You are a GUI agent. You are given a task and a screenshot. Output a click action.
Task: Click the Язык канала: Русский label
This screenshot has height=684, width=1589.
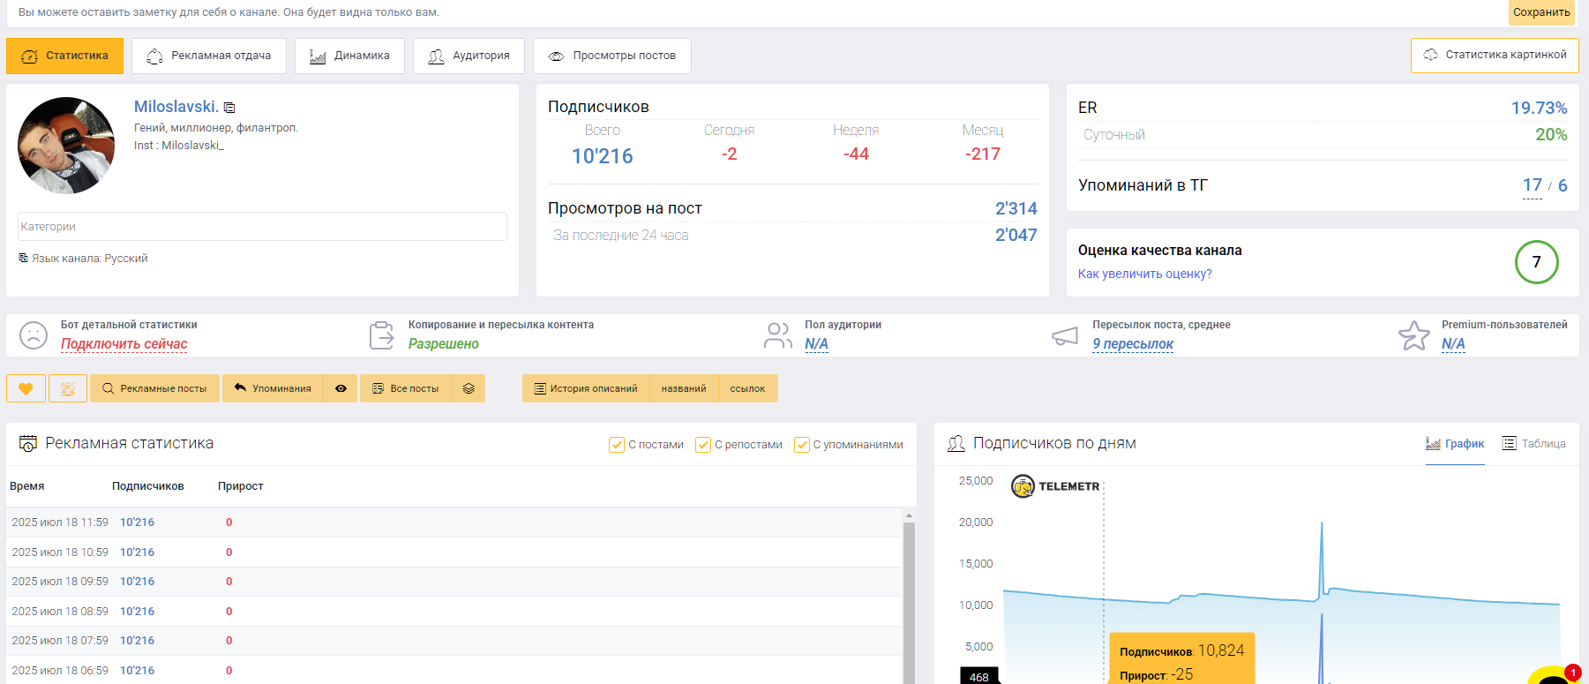tap(89, 259)
